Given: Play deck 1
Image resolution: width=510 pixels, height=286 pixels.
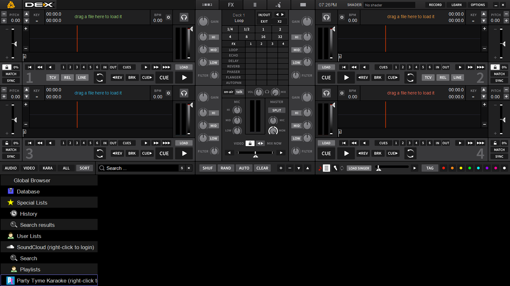Looking at the screenshot, I should 184,77.
